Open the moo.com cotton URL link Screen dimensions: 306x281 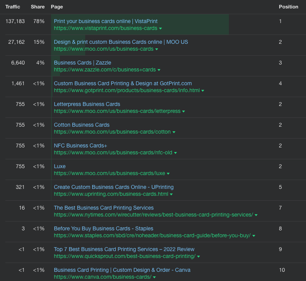112,132
